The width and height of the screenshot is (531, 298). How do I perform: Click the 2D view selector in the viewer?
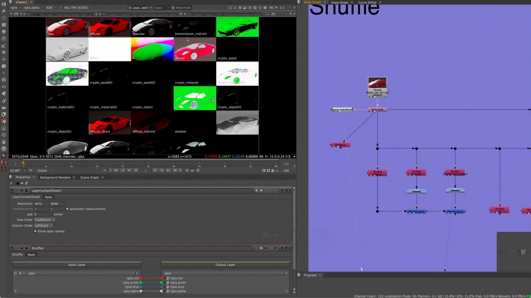[x=273, y=14]
